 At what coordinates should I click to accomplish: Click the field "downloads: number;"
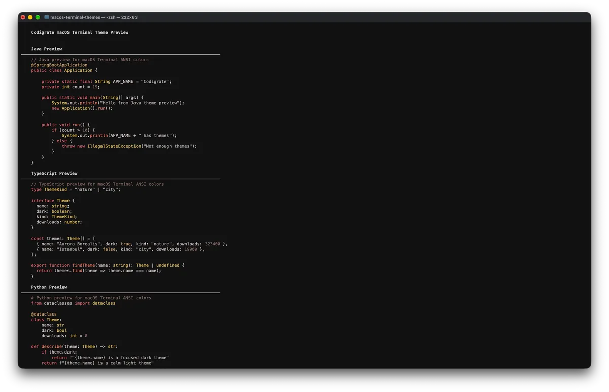[x=59, y=222]
